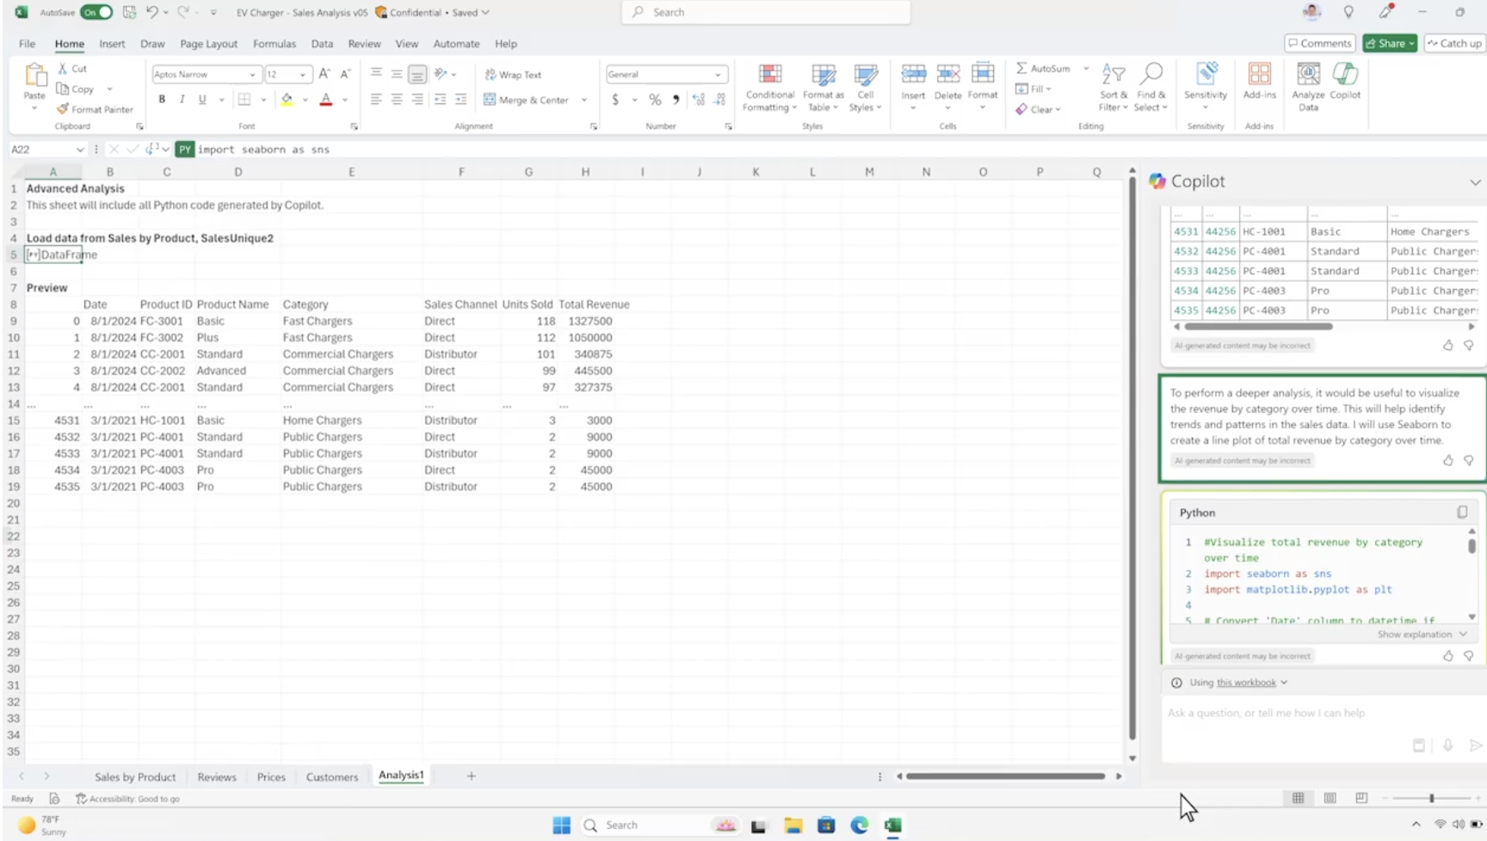
Task: Click the Share button
Action: click(x=1388, y=44)
